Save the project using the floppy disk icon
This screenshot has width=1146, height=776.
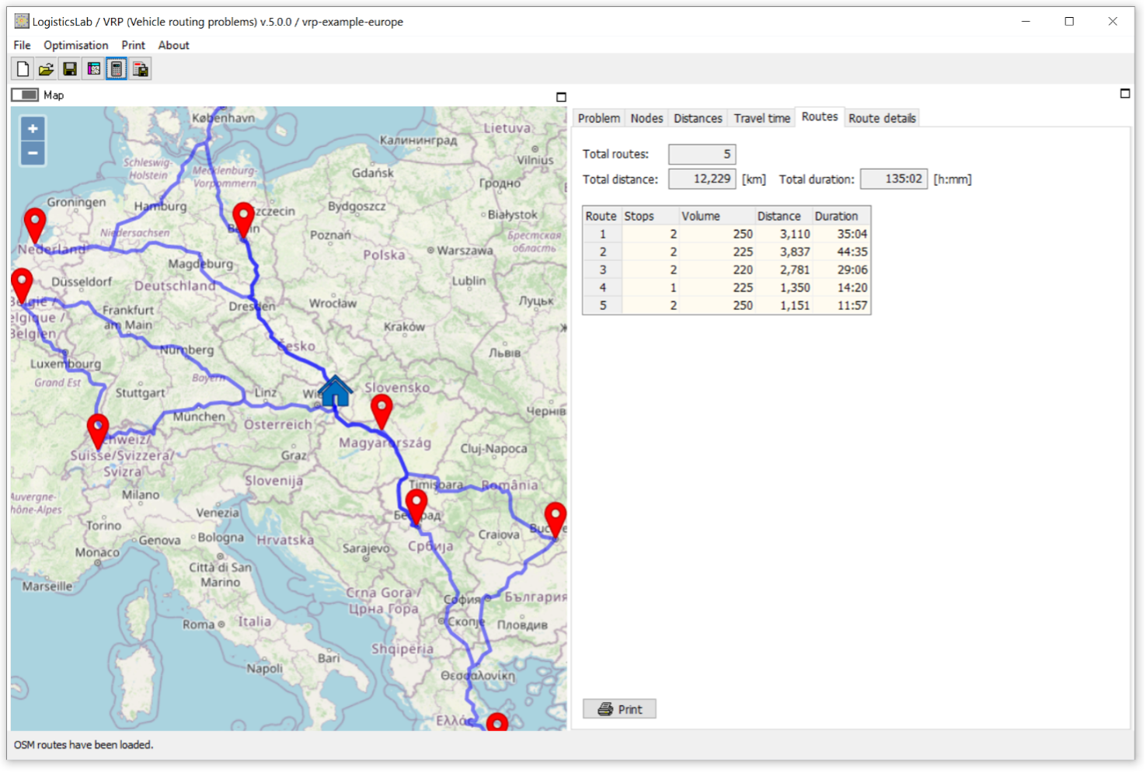point(70,69)
